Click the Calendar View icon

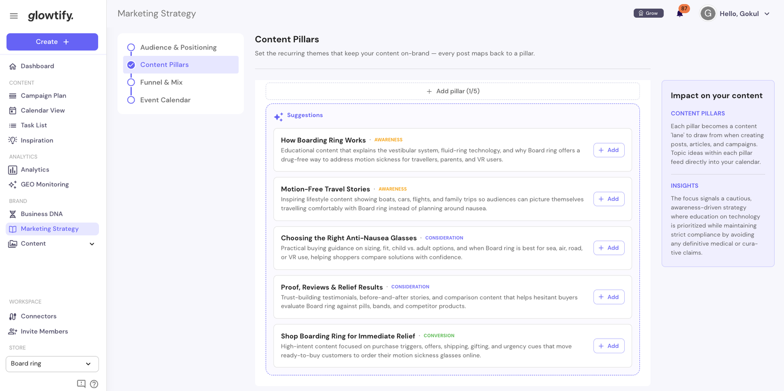pos(13,110)
